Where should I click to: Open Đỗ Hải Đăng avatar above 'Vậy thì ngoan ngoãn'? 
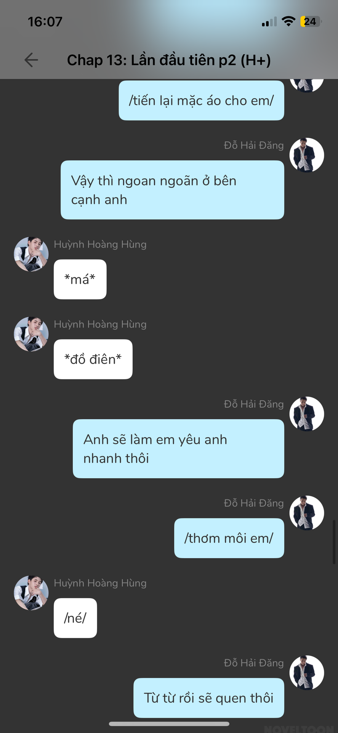click(307, 155)
